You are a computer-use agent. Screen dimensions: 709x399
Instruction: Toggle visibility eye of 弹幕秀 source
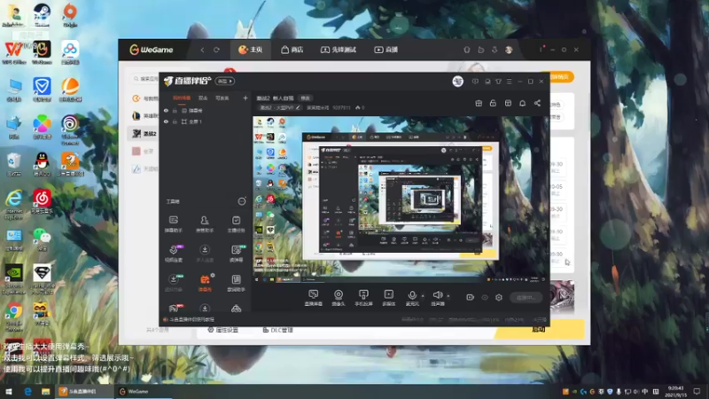pos(166,110)
